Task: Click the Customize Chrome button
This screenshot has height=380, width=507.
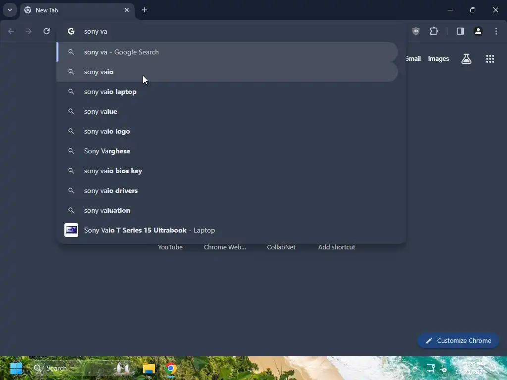Action: [458, 340]
